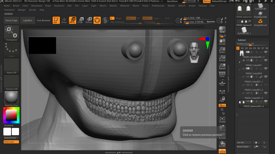Image resolution: width=275 pixels, height=154 pixels.
Task: Open the Texture Off selector
Action: click(11, 82)
